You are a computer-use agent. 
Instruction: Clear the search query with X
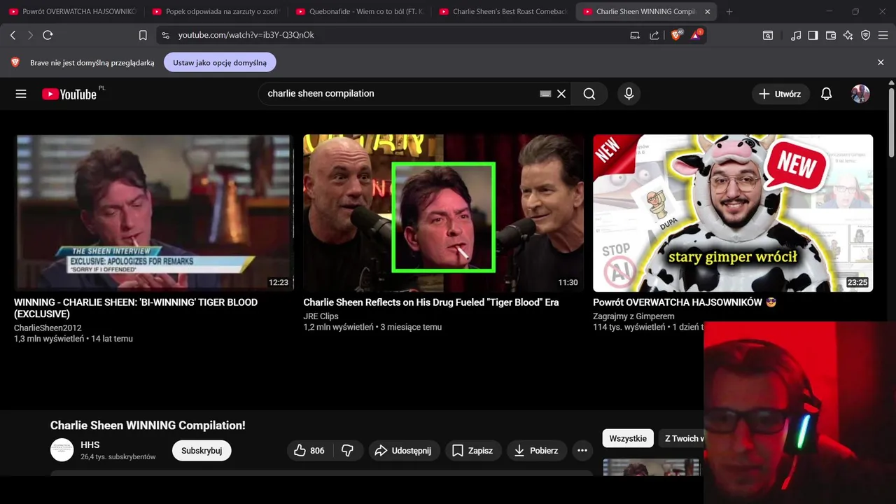(561, 94)
